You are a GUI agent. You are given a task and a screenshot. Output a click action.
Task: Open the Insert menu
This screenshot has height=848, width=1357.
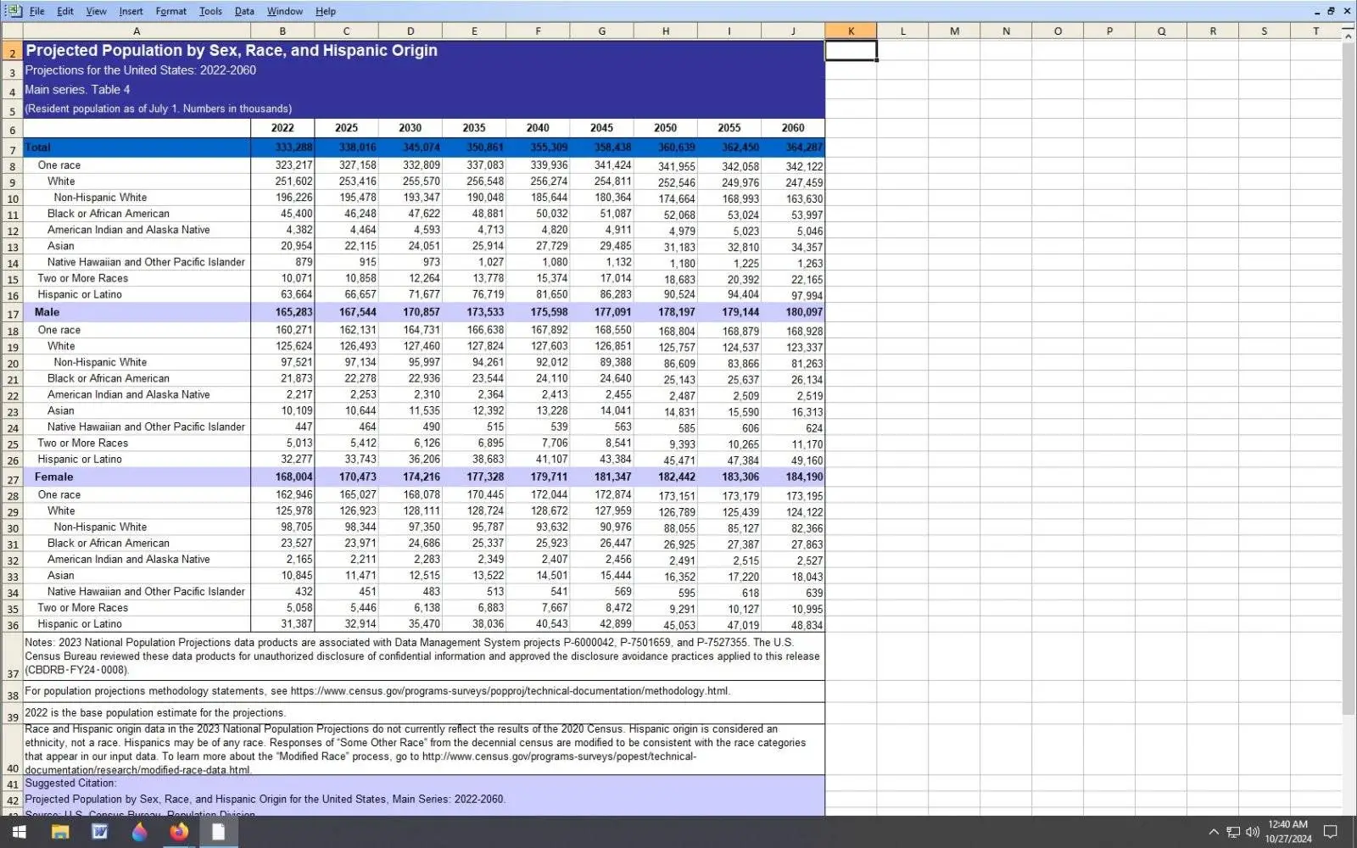[131, 11]
